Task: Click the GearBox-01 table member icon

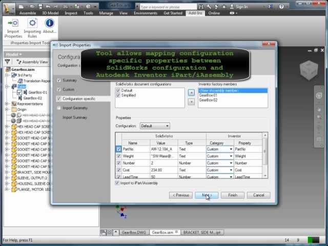Action: pyautogui.click(x=25, y=92)
